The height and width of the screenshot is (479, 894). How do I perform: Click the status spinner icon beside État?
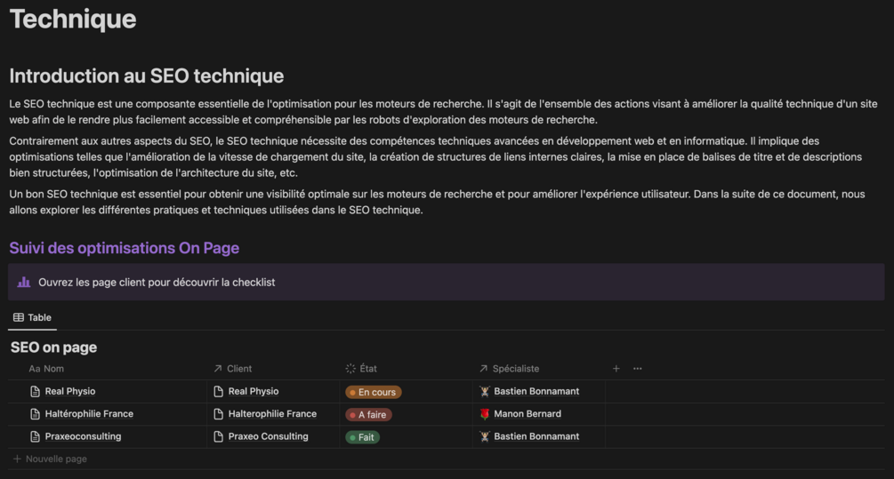pos(350,369)
